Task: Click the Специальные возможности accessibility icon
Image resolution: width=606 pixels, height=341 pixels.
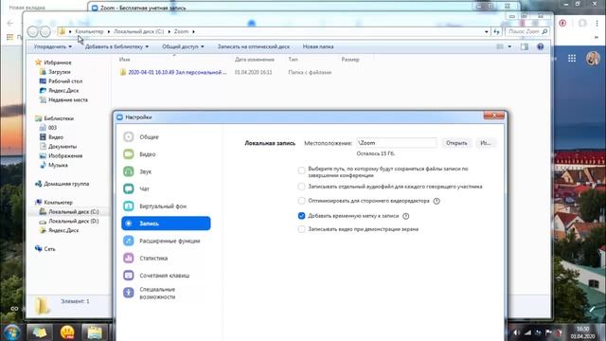Action: pyautogui.click(x=129, y=293)
